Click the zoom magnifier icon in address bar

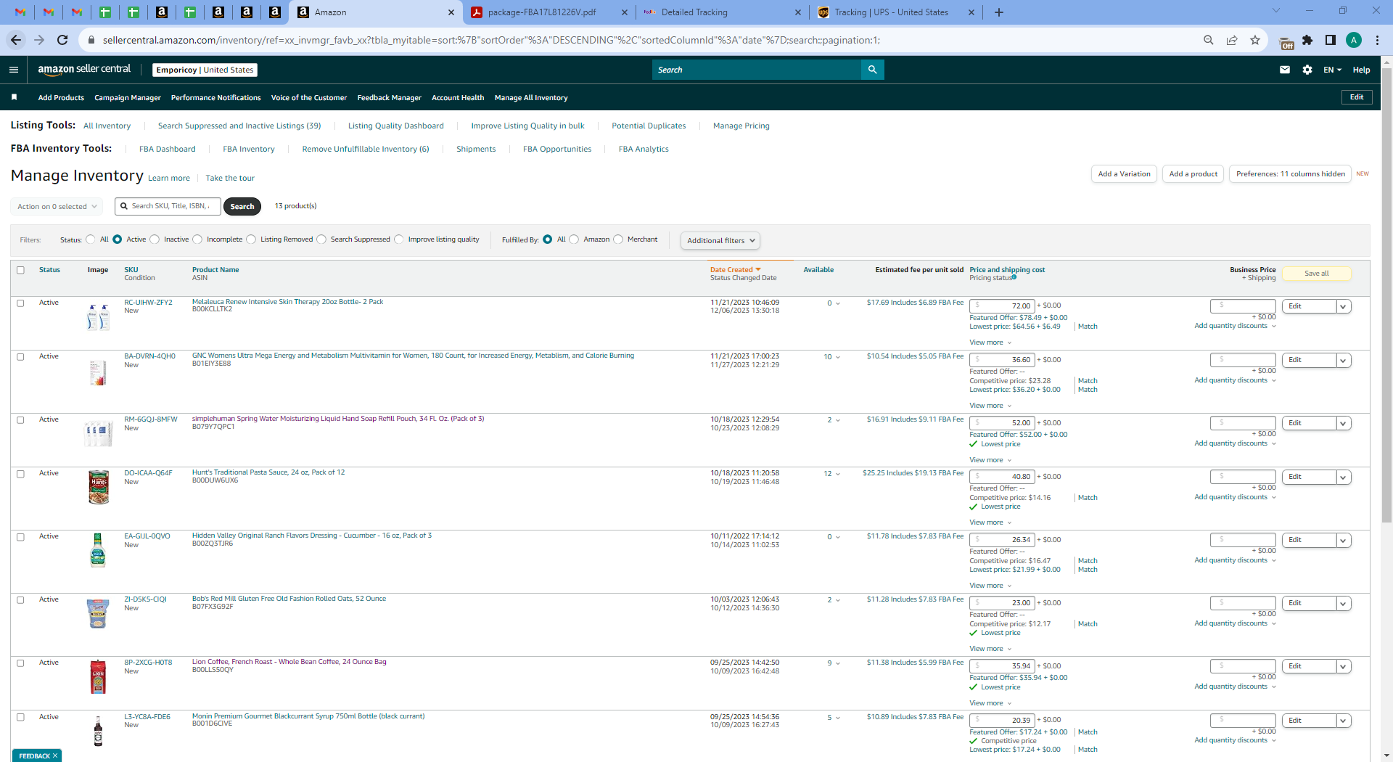tap(1209, 40)
